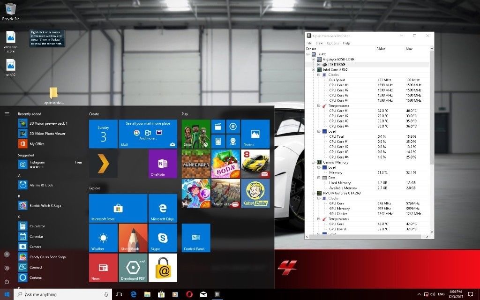Collapse the Gigabyte EX58-UD3R node
Screen dimensions: 480x300
point(313,60)
